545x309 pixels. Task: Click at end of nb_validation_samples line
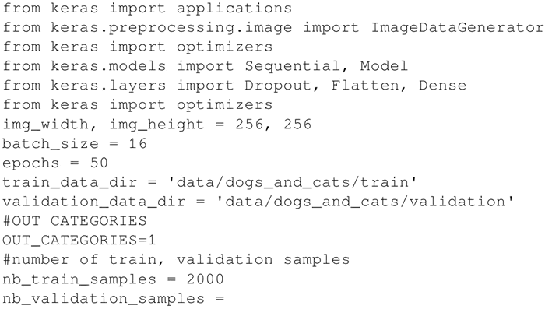(x=225, y=299)
